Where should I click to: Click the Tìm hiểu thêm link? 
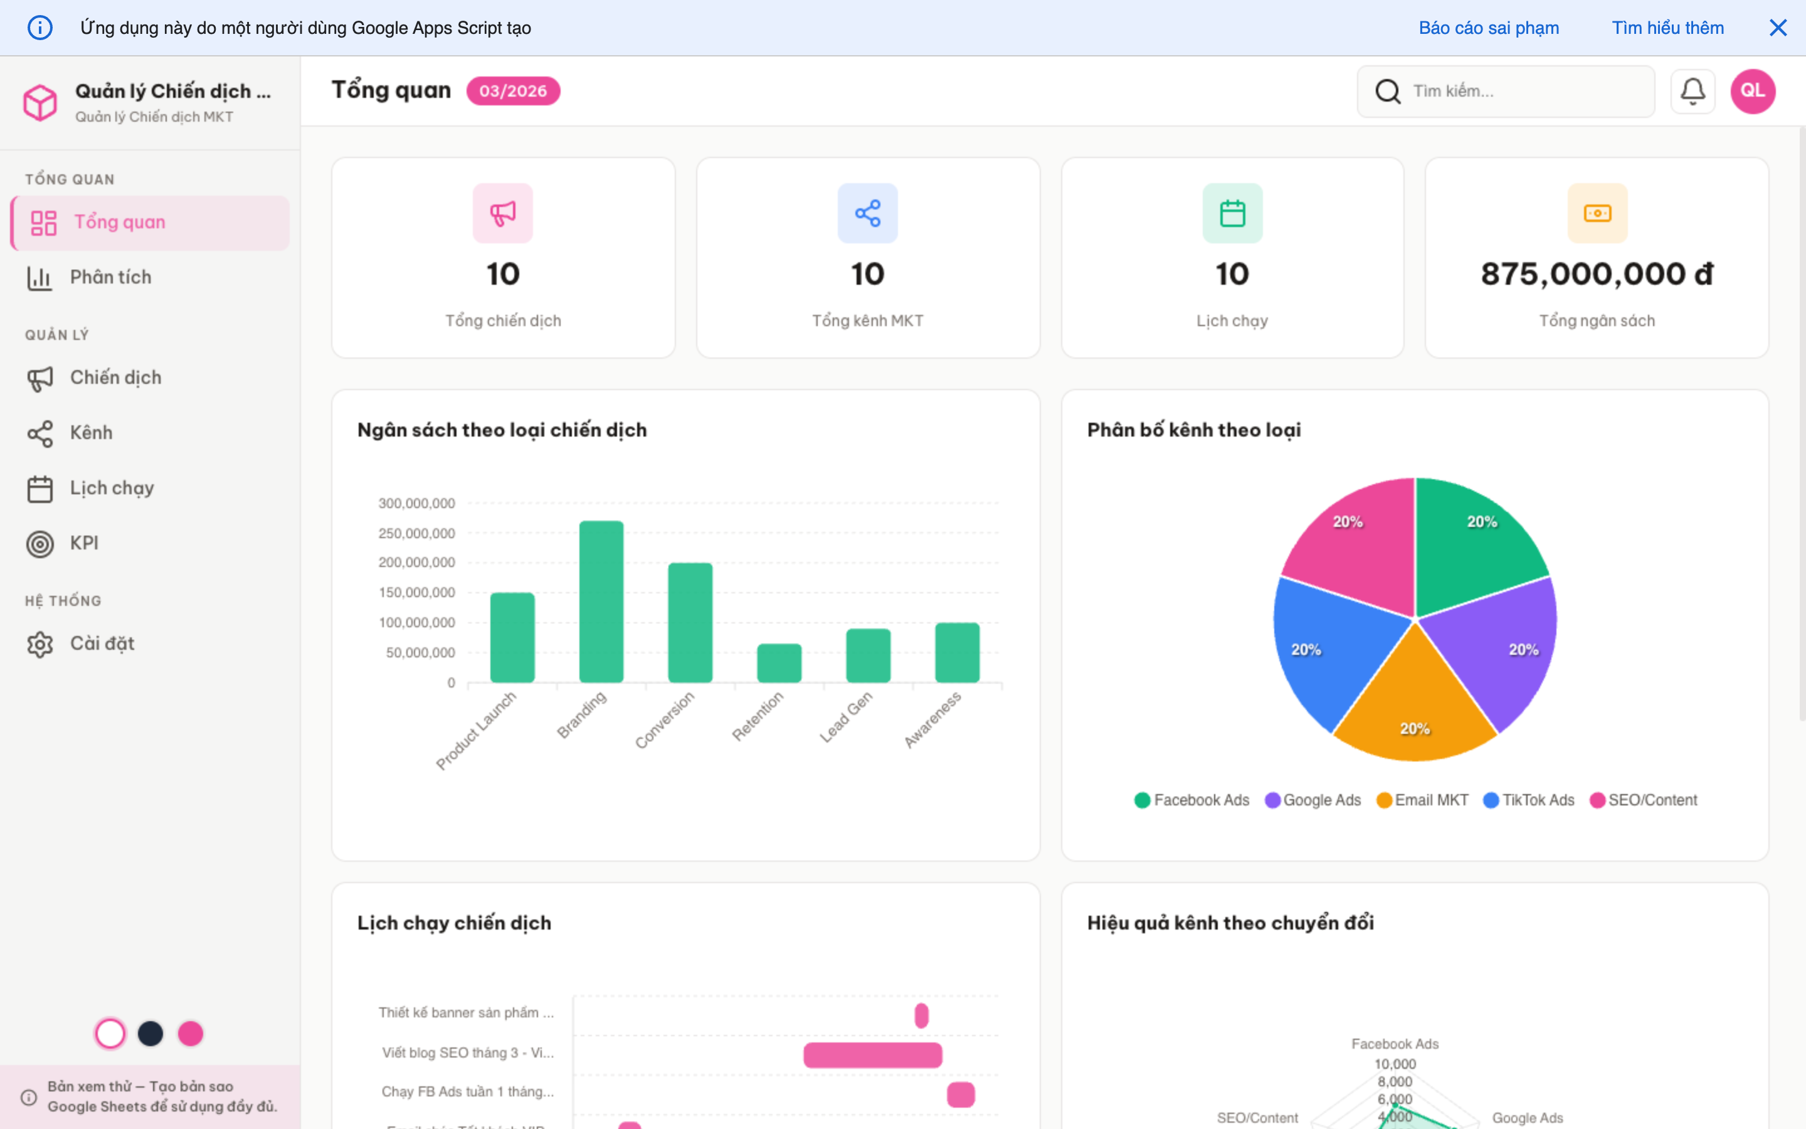[1667, 28]
